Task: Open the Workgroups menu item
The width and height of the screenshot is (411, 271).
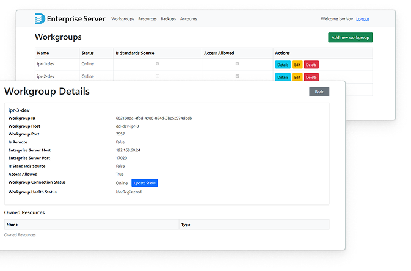Action: (122, 19)
